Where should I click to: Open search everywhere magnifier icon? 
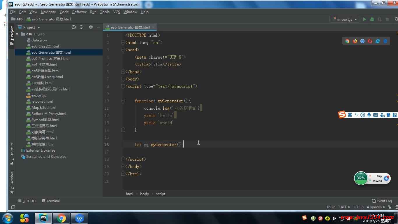pyautogui.click(x=396, y=19)
